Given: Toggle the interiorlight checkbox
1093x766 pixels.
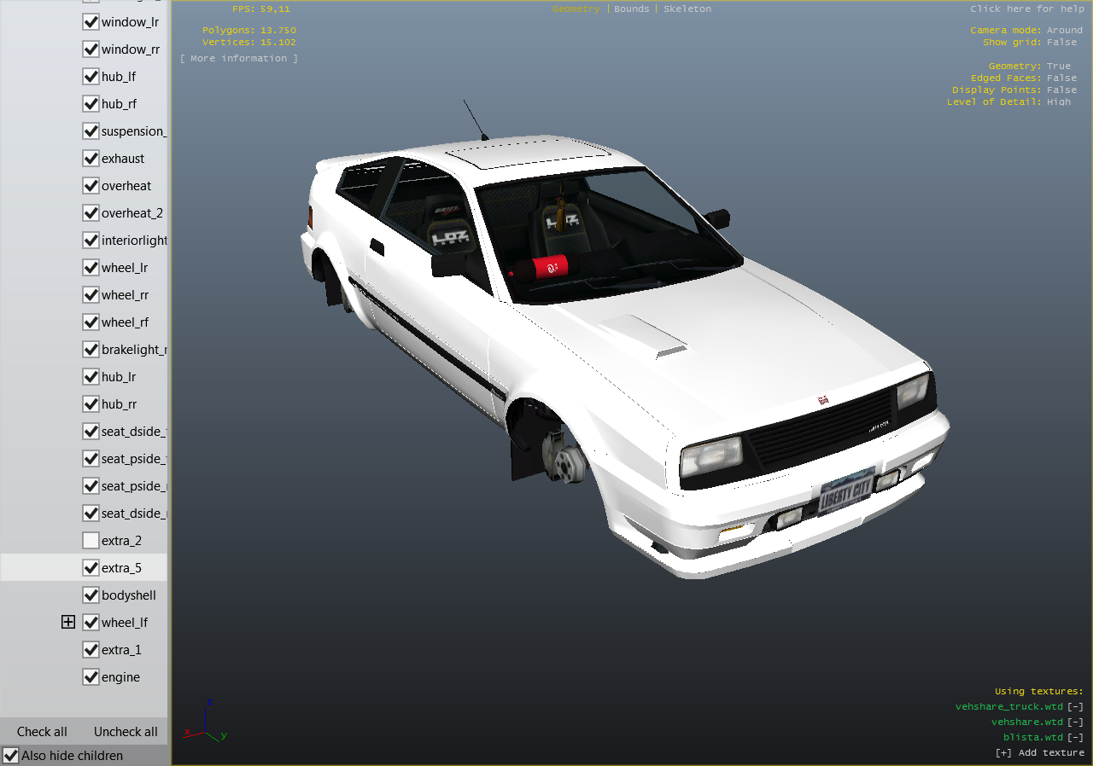Looking at the screenshot, I should tap(91, 241).
